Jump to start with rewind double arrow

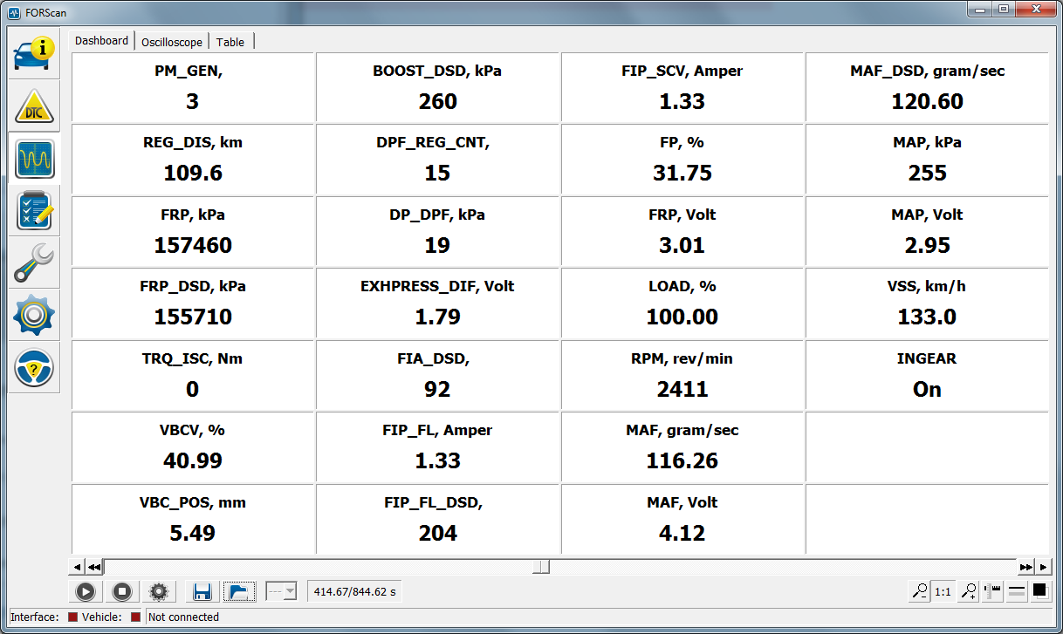click(94, 567)
